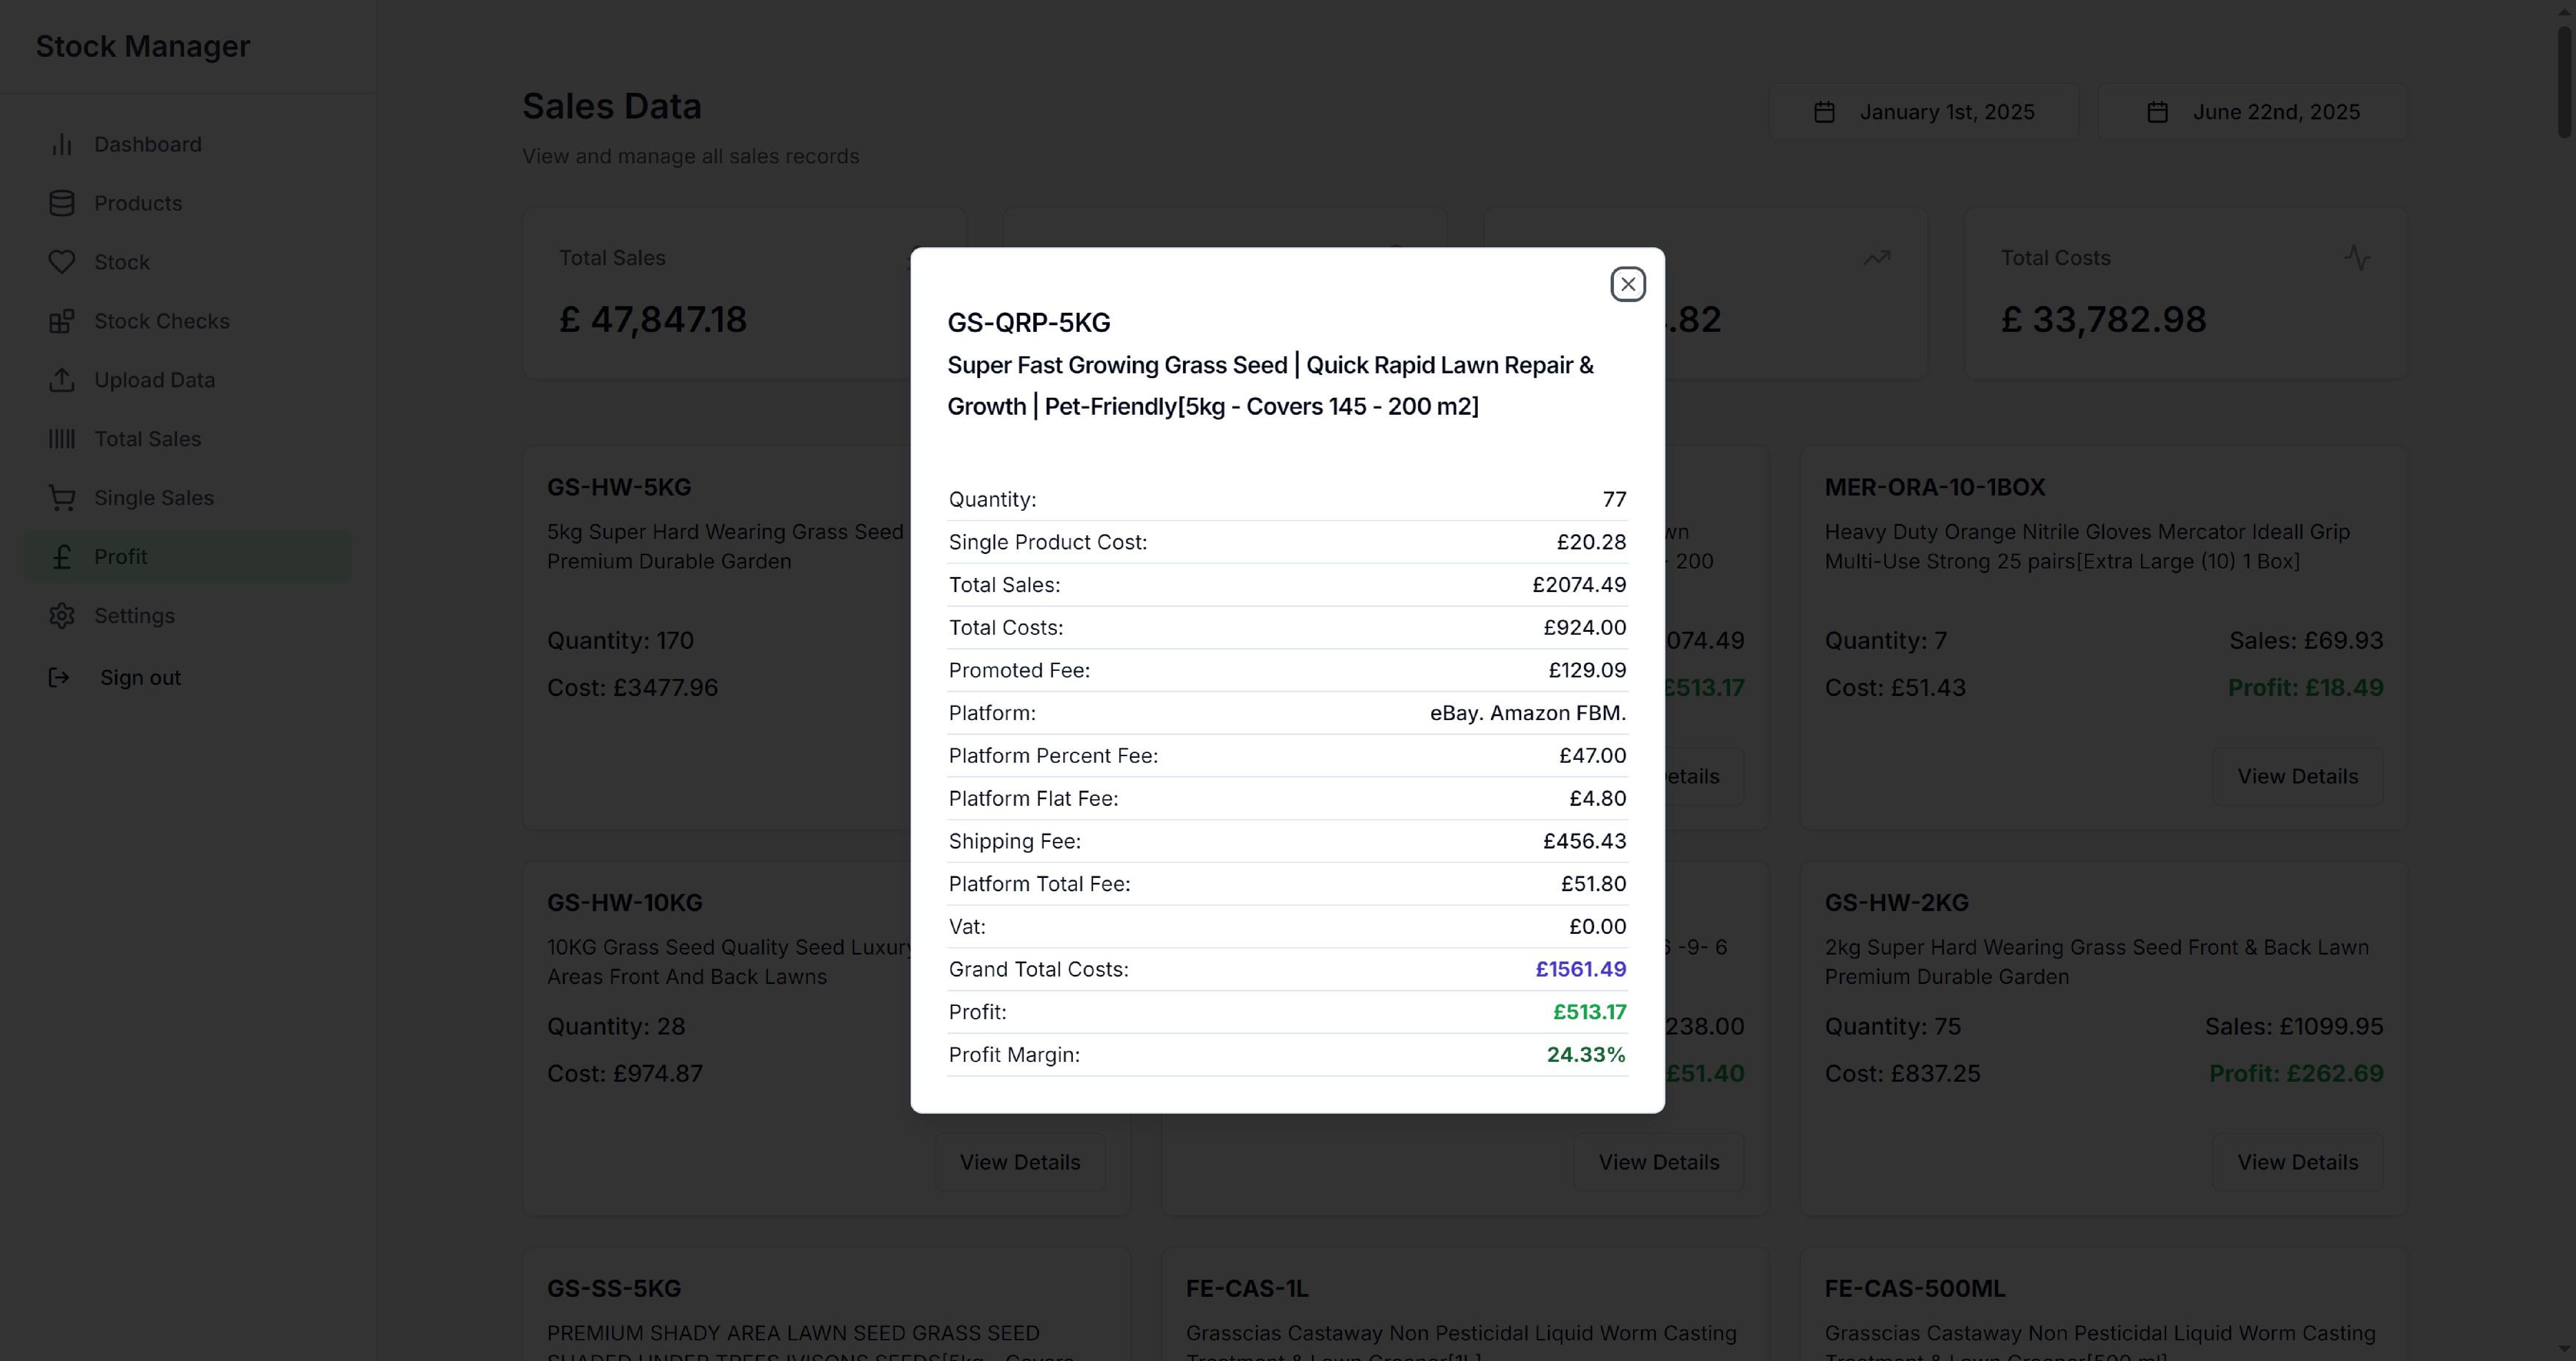
Task: Go to the Products page
Action: [x=187, y=204]
